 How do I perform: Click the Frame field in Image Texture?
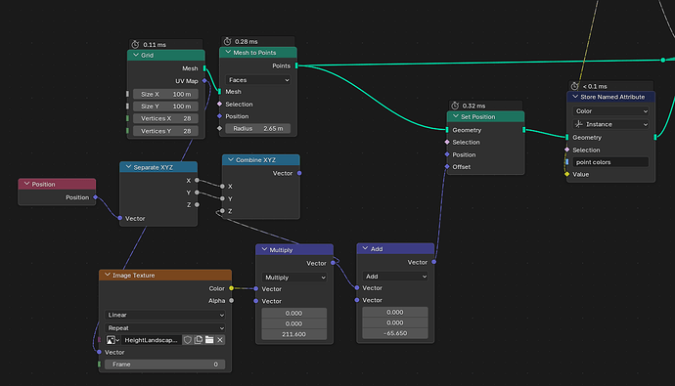point(165,365)
